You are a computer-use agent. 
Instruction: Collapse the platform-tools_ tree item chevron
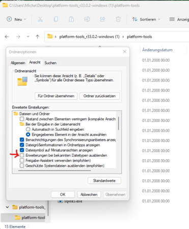point(7,207)
